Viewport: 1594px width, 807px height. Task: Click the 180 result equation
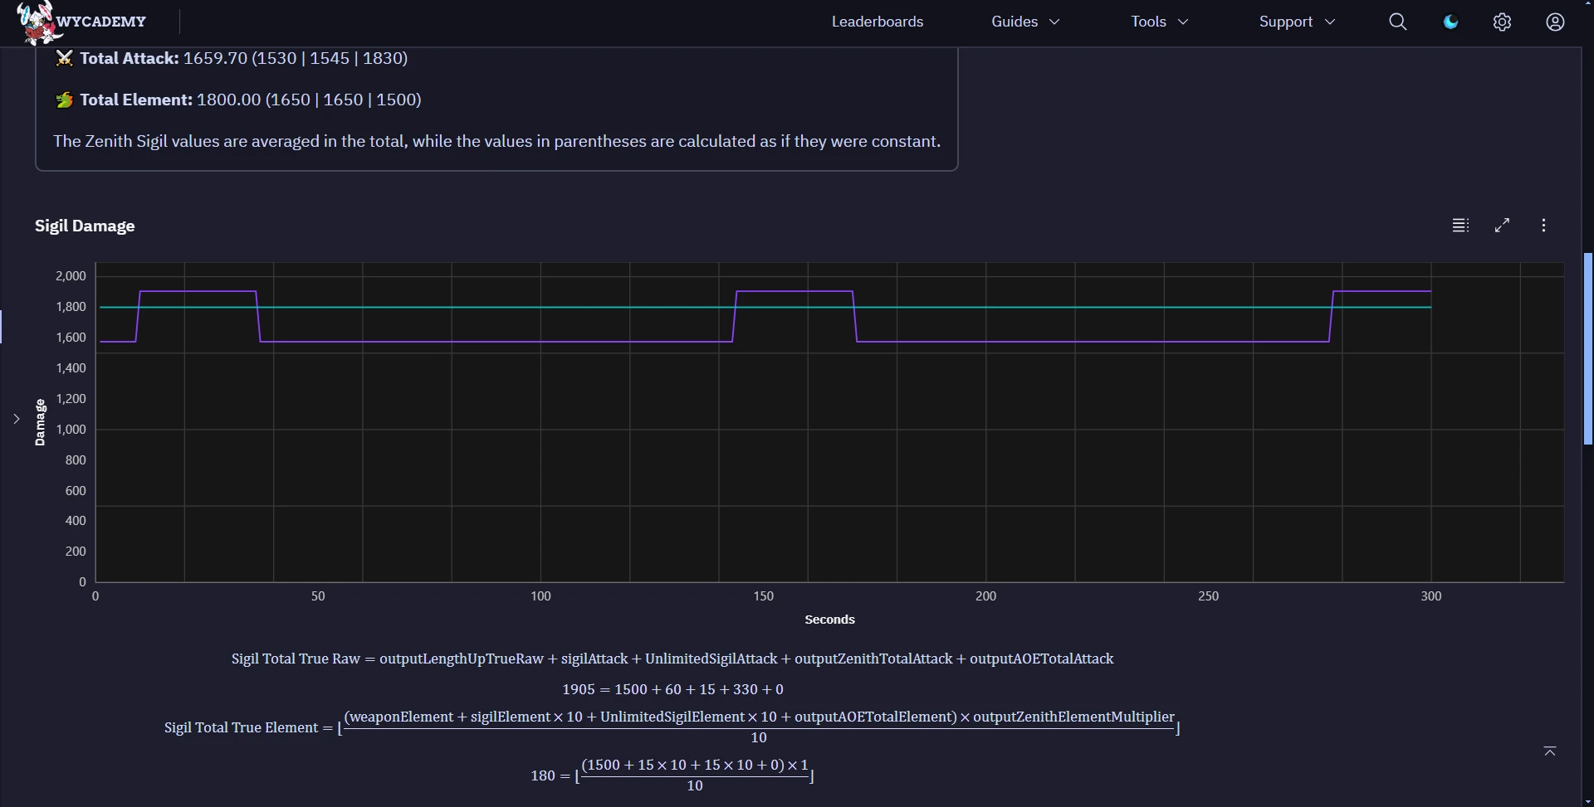pyautogui.click(x=672, y=775)
